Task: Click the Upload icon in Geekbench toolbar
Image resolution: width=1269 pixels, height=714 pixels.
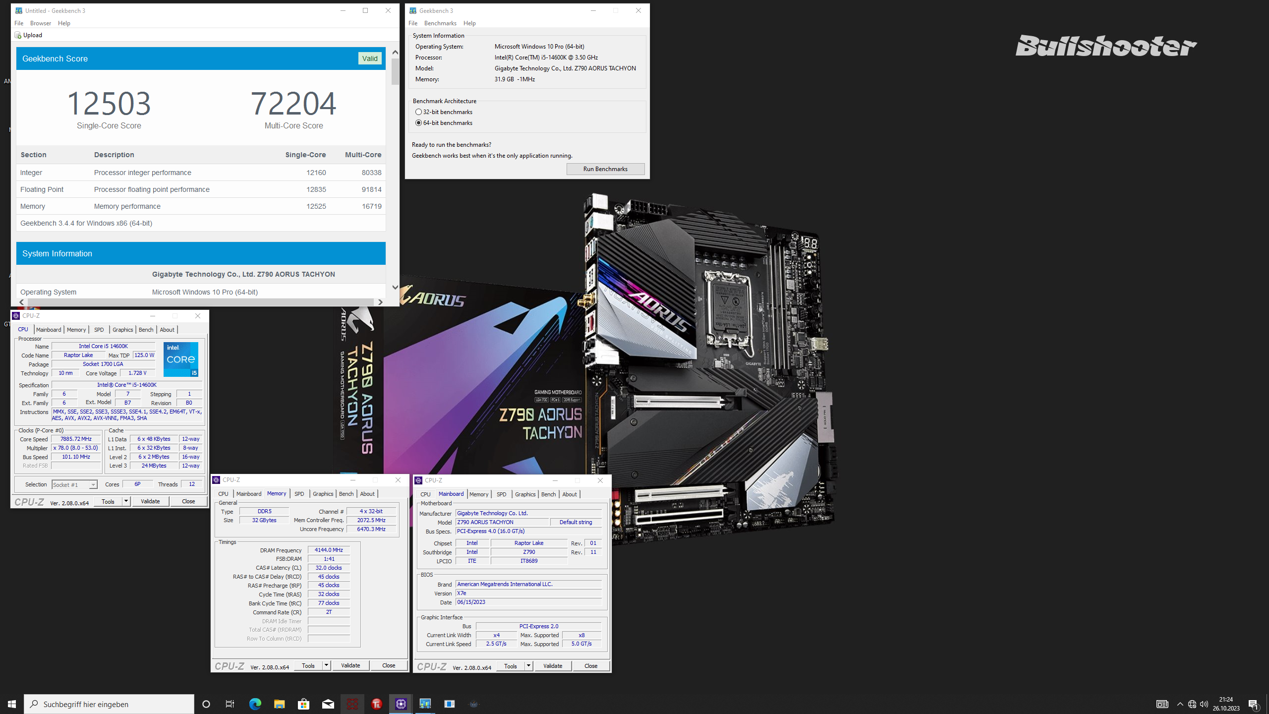Action: [x=18, y=35]
